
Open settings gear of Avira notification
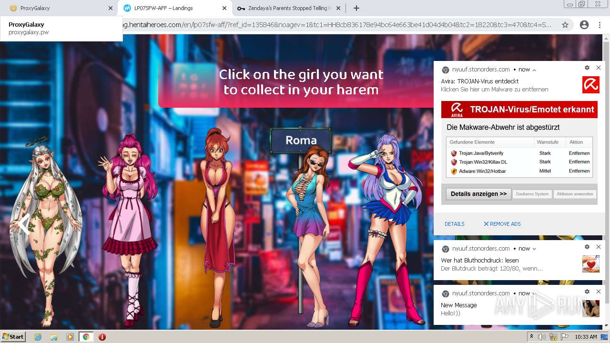pyautogui.click(x=587, y=68)
